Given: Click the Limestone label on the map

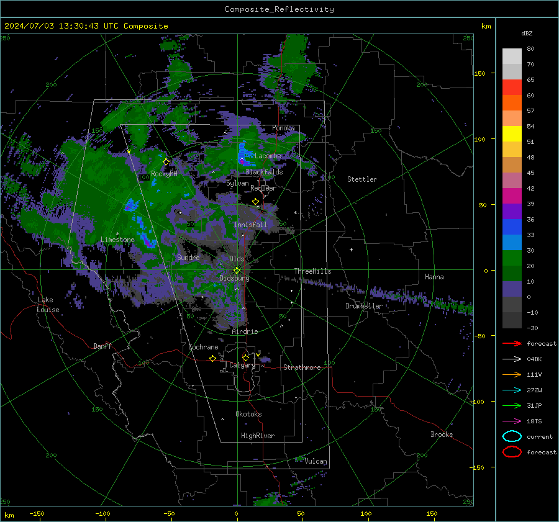Looking at the screenshot, I should point(117,240).
